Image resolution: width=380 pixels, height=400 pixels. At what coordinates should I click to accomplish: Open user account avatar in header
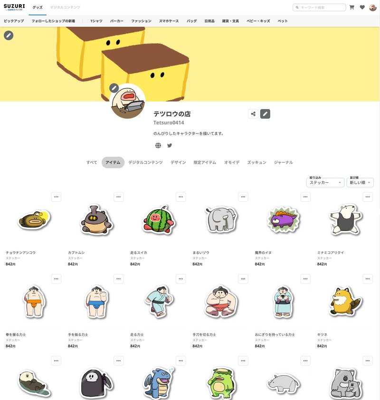pyautogui.click(x=373, y=8)
